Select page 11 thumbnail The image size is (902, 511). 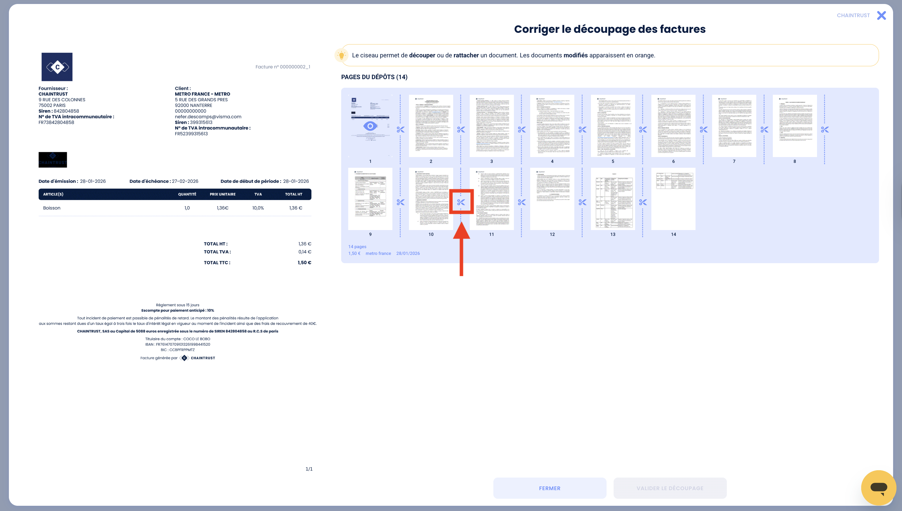[x=491, y=199]
